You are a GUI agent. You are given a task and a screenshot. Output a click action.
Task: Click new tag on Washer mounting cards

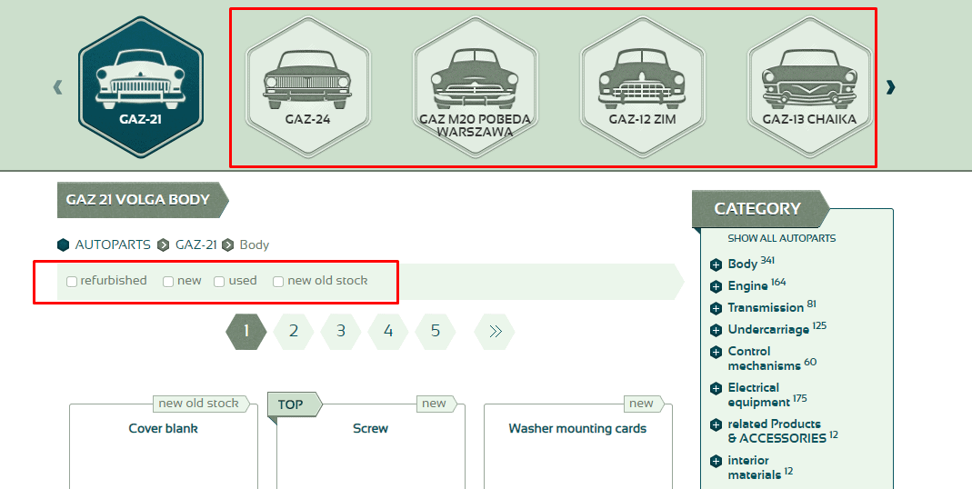pos(644,404)
